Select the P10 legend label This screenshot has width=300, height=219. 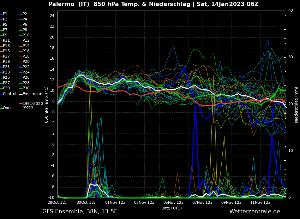(x=26, y=35)
